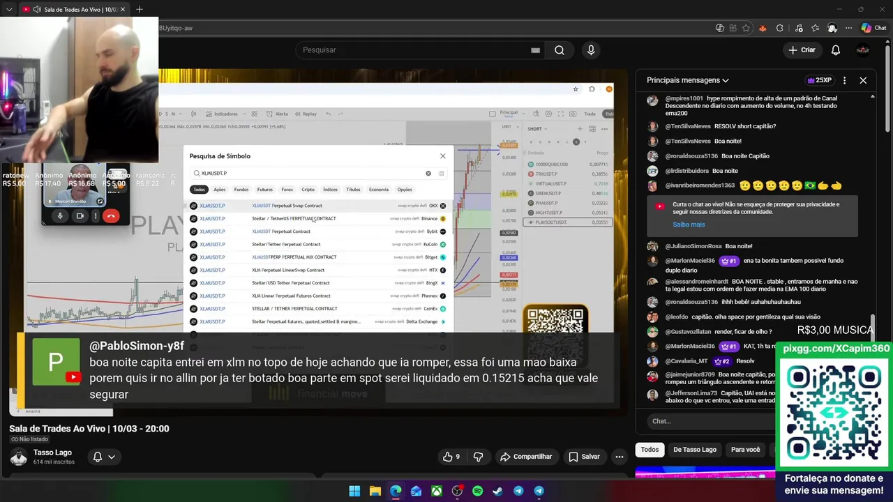The image size is (893, 502).
Task: Click the Chat message input field
Action: 712,421
